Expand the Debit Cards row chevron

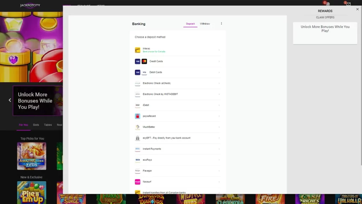[219, 72]
